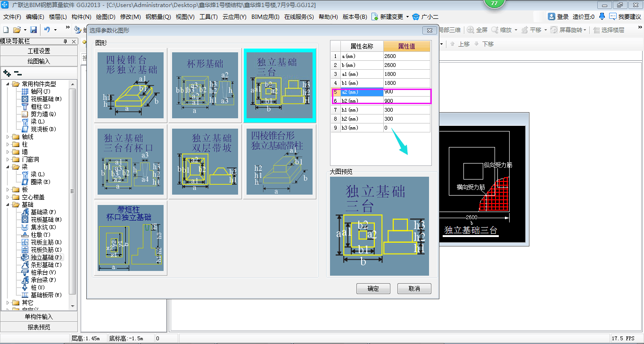644x344 pixels.
Task: Select 柱墩(Y) in navigation tree
Action: point(41,235)
